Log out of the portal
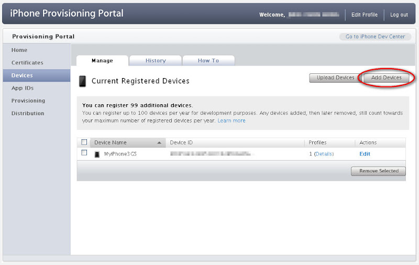 [x=399, y=15]
